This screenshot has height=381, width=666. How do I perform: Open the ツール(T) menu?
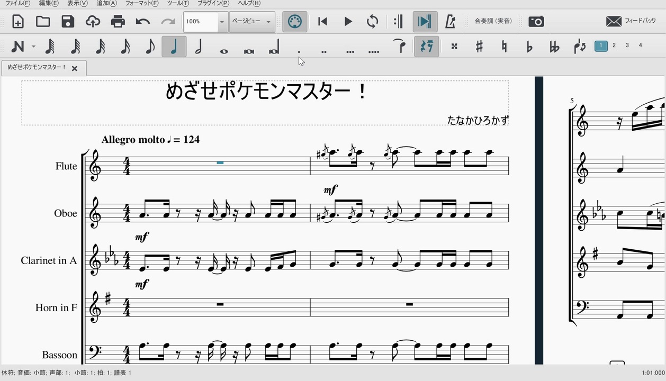(x=178, y=3)
